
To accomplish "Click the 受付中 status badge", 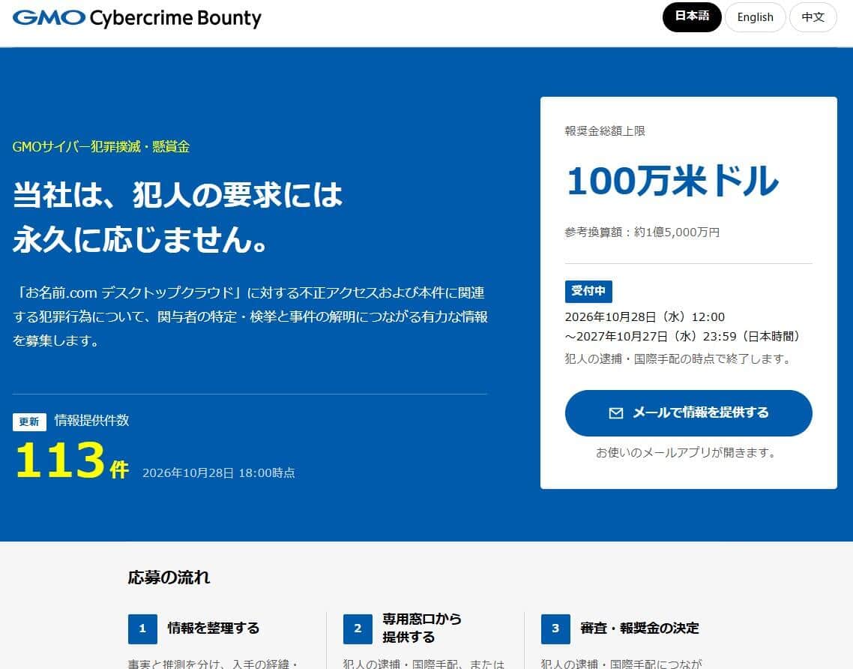I will [x=588, y=291].
